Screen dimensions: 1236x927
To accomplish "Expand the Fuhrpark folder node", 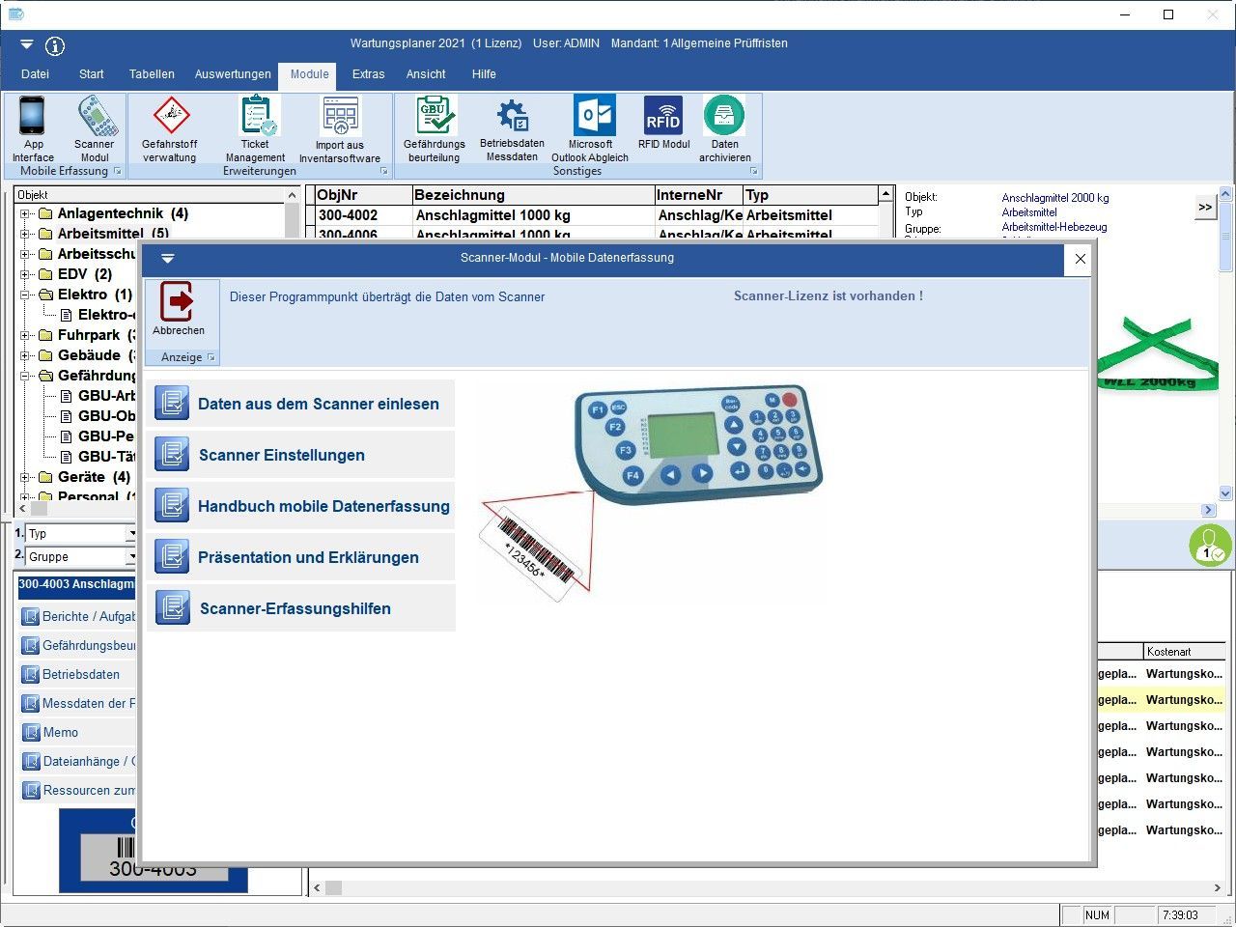I will coord(26,335).
